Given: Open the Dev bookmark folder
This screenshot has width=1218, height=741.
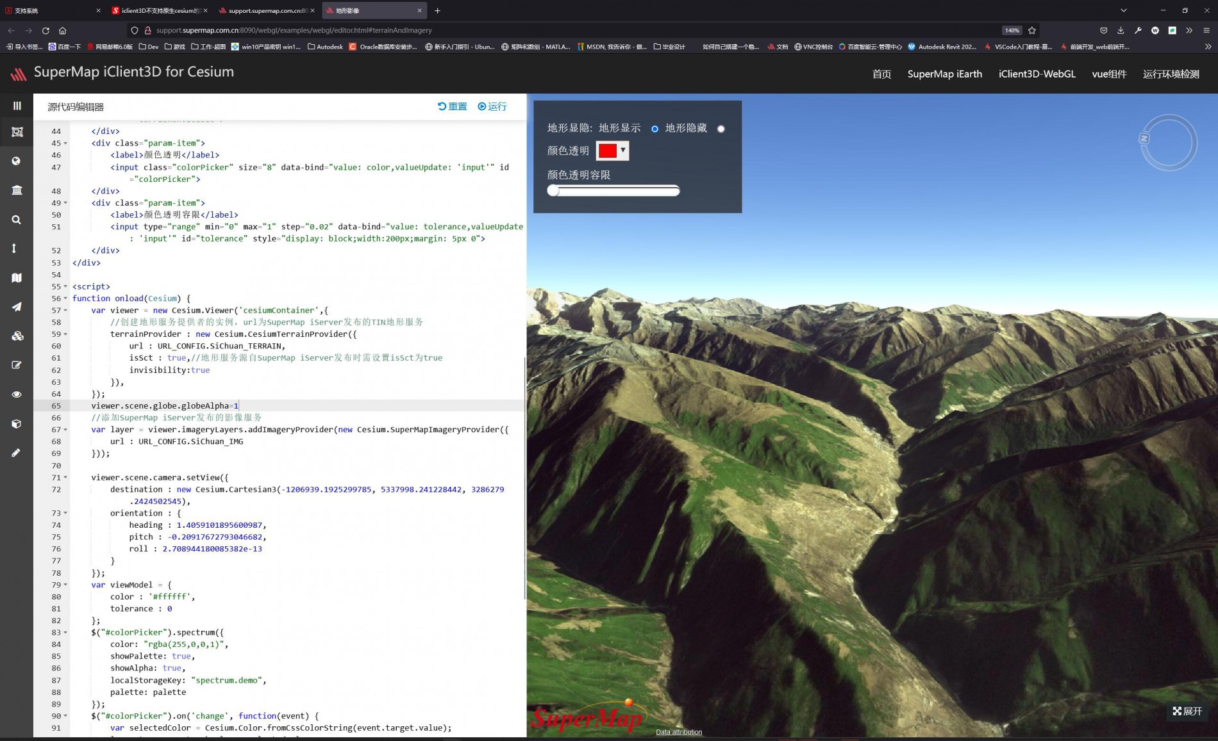Looking at the screenshot, I should point(149,47).
